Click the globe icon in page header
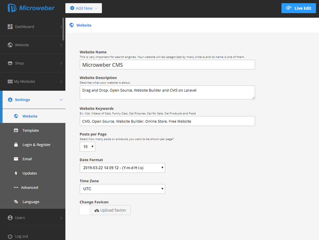Viewport: 319px width, 240px height. click(x=72, y=25)
